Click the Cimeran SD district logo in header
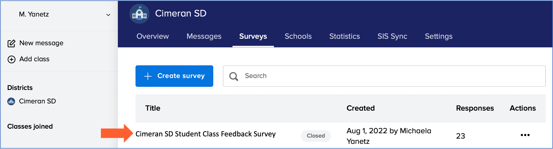Viewport: 553px width, 149px height. [139, 14]
